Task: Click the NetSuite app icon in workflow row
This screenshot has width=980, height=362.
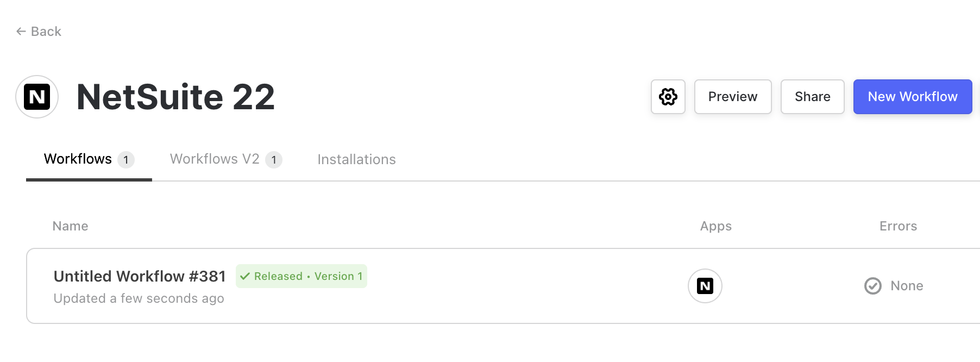Action: point(705,286)
